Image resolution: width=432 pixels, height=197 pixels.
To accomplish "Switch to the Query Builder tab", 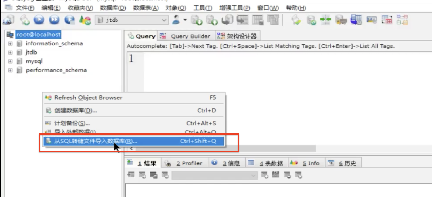I will click(186, 36).
